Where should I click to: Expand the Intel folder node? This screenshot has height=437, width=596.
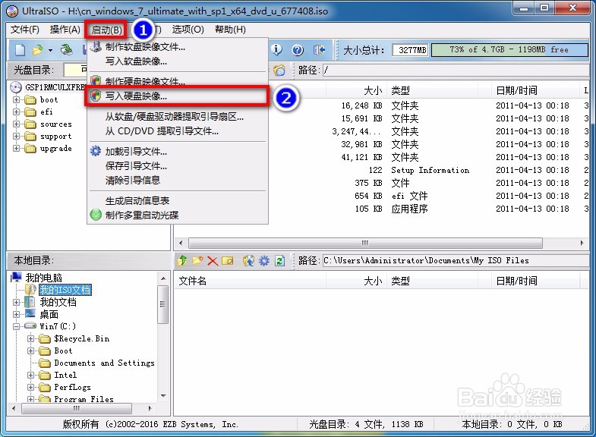click(31, 375)
